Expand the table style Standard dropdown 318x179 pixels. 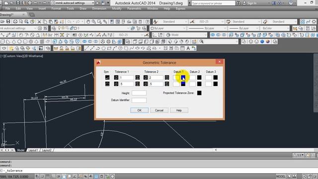pyautogui.click(x=259, y=21)
